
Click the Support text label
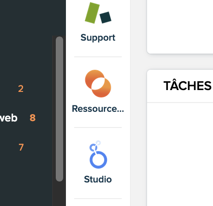[x=98, y=38]
